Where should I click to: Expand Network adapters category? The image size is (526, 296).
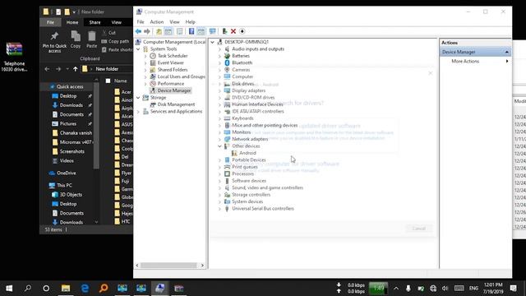tap(219, 139)
